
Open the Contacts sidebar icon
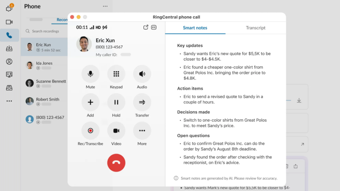(9, 62)
